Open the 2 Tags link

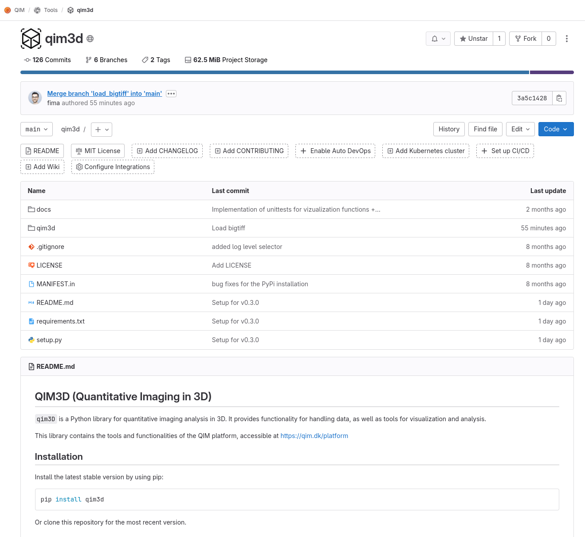(156, 60)
